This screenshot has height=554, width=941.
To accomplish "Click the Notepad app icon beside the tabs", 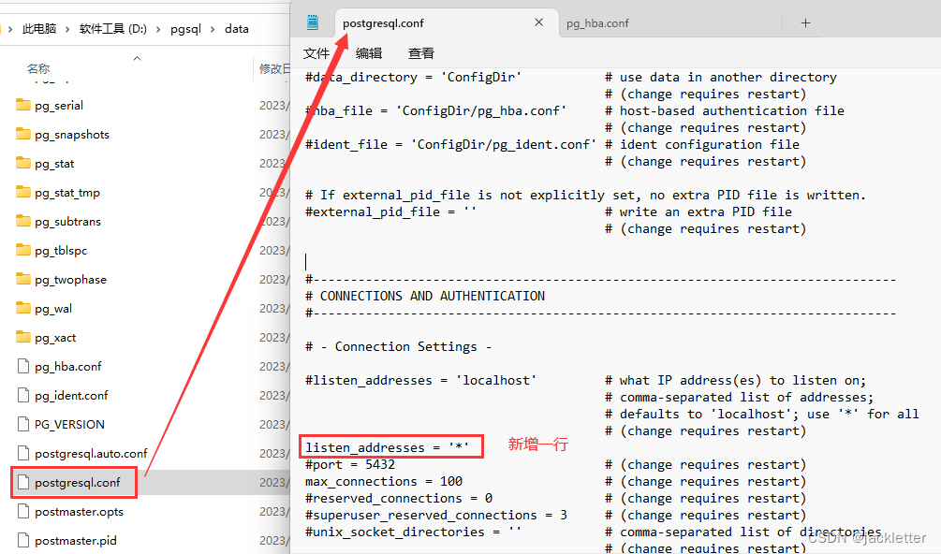I will pos(311,22).
